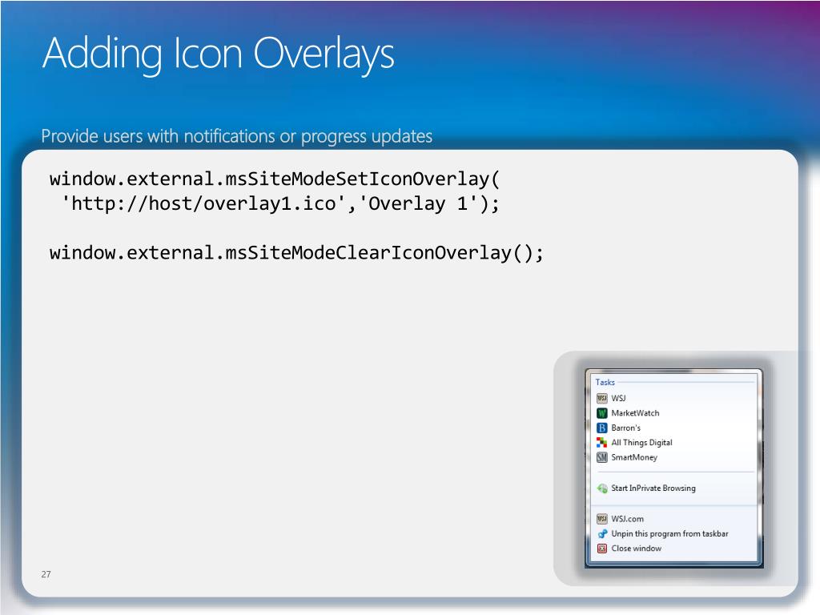The height and width of the screenshot is (615, 820).
Task: Click the InPrivate Browsing icon
Action: pyautogui.click(x=602, y=488)
